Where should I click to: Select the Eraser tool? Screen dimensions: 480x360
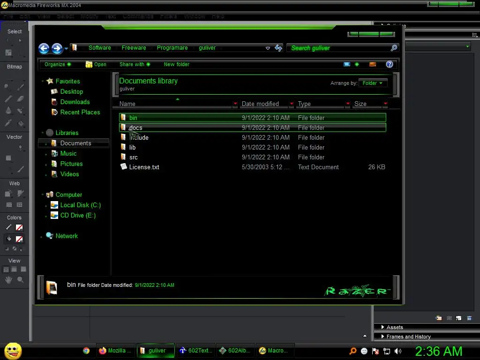(x=21, y=98)
